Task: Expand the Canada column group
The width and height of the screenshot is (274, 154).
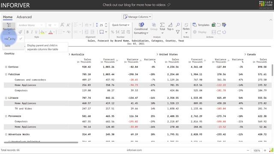Action: point(245,54)
